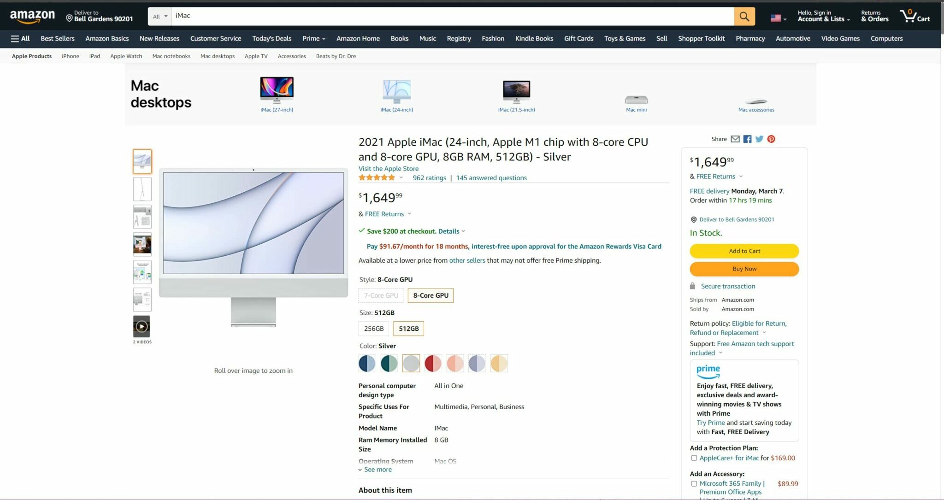
Task: Go to Mac notebooks sub-navigation
Action: click(x=171, y=56)
